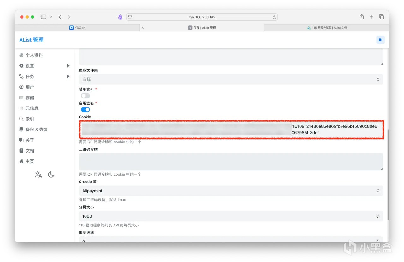Toggle dark mode with the moon icon
Screen dimensions: 404x262
51,175
